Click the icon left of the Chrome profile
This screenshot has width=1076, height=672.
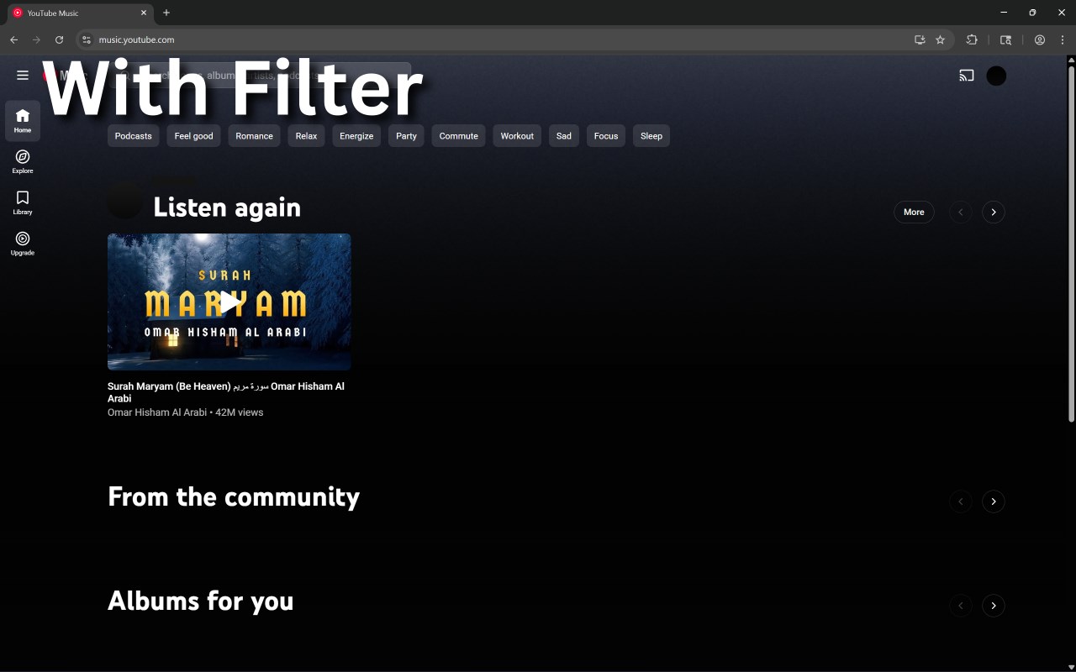(x=1005, y=39)
